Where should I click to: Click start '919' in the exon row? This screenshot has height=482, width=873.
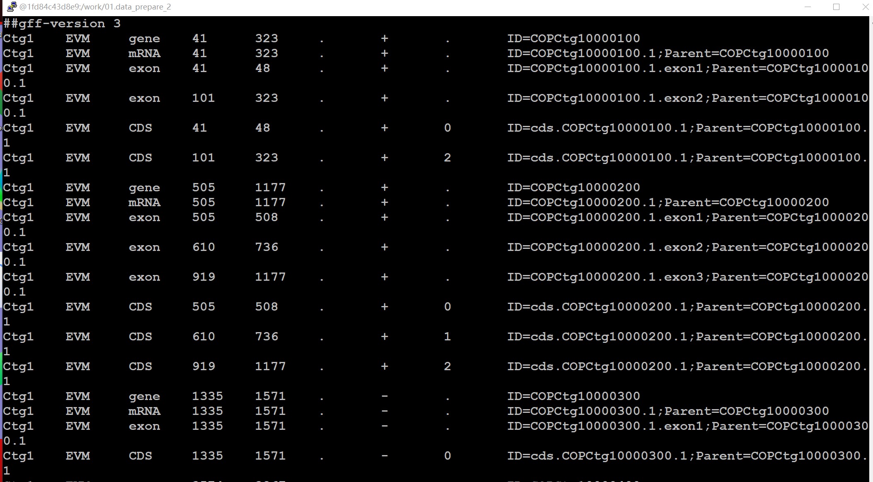coord(203,277)
